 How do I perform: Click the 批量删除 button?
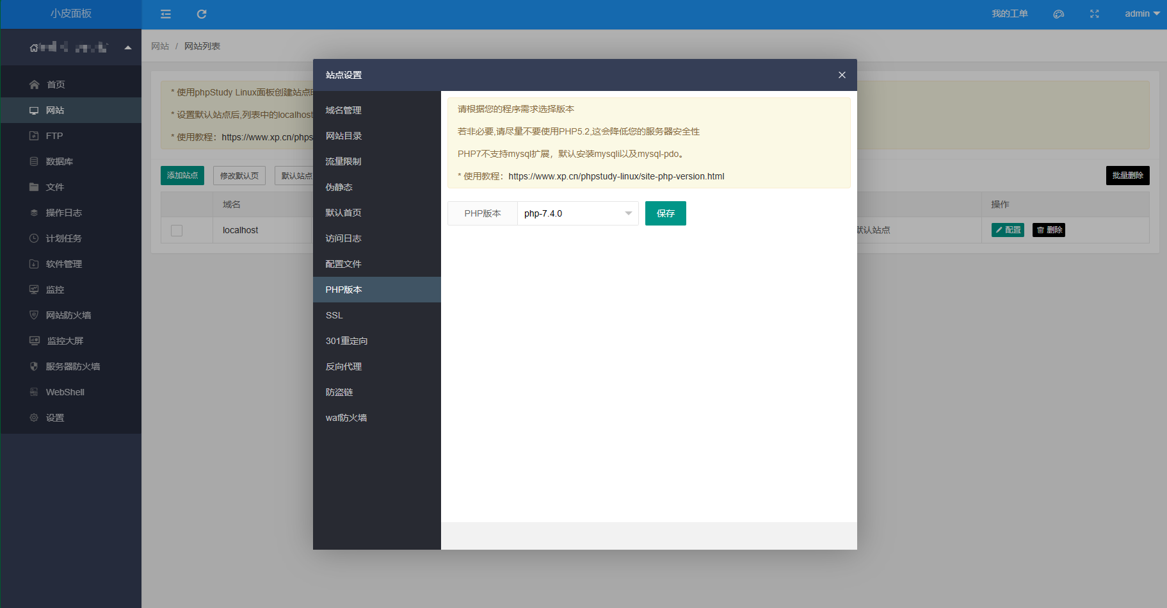click(1127, 175)
